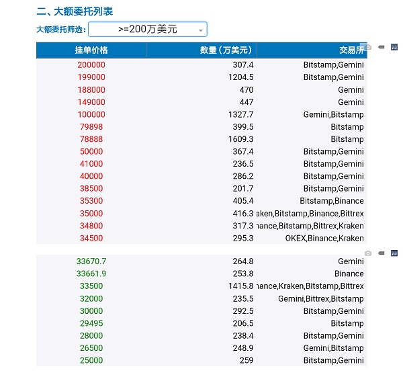Select the sell price 35000
This screenshot has width=403, height=377.
click(x=91, y=214)
